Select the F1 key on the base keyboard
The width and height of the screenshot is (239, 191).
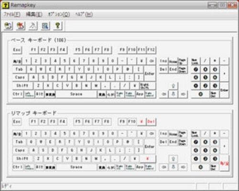click(33, 50)
